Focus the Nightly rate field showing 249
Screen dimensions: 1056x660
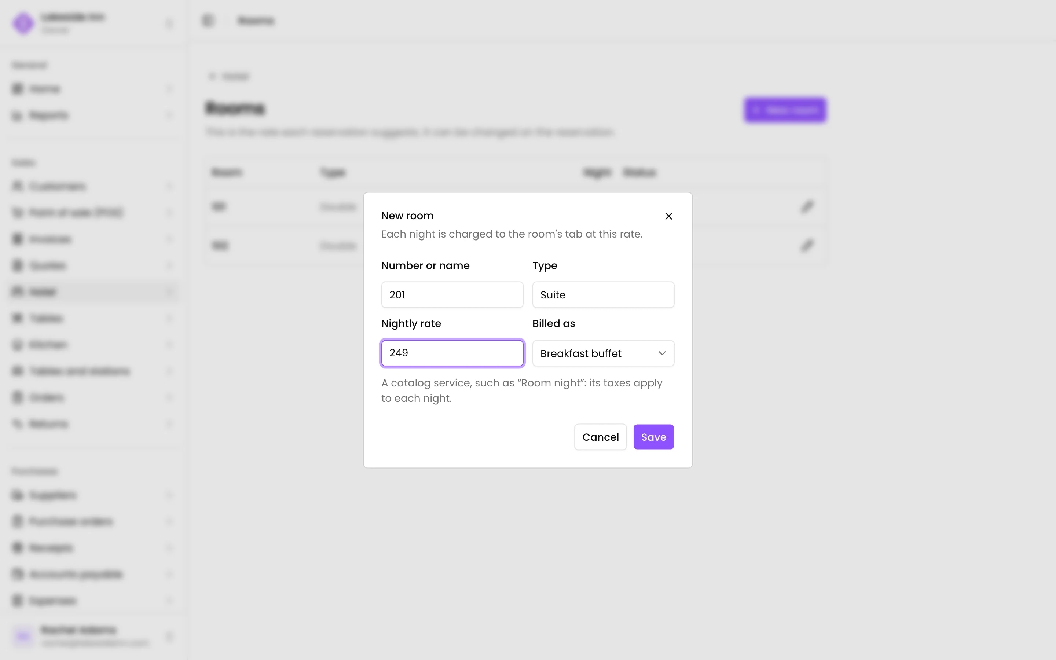click(x=452, y=353)
